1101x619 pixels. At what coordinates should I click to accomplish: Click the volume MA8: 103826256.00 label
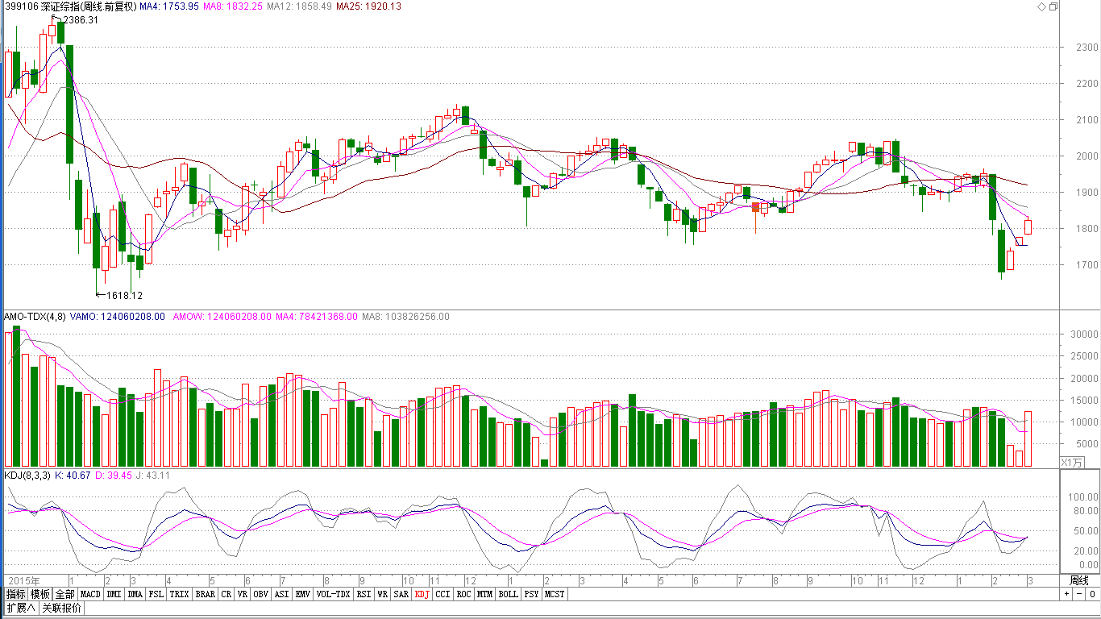click(405, 317)
